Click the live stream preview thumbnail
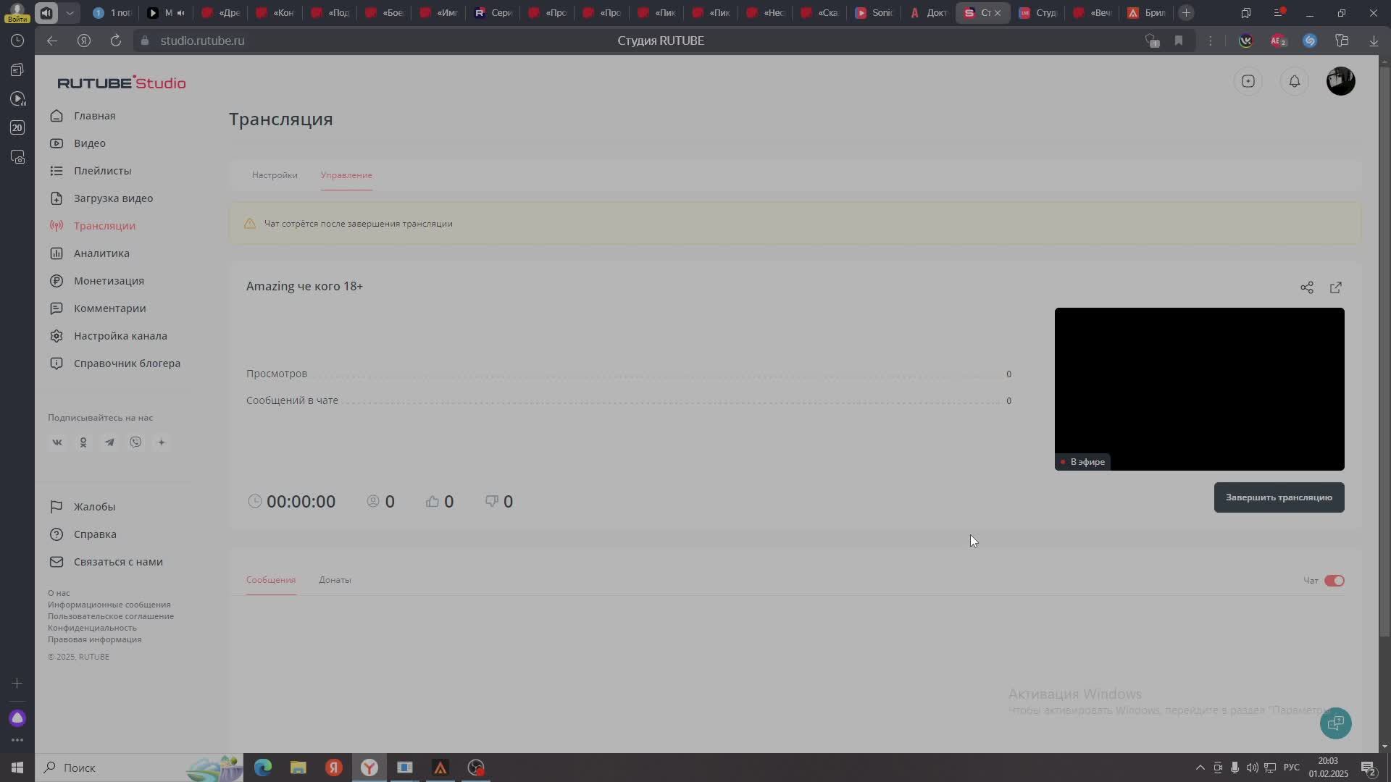 (1199, 389)
